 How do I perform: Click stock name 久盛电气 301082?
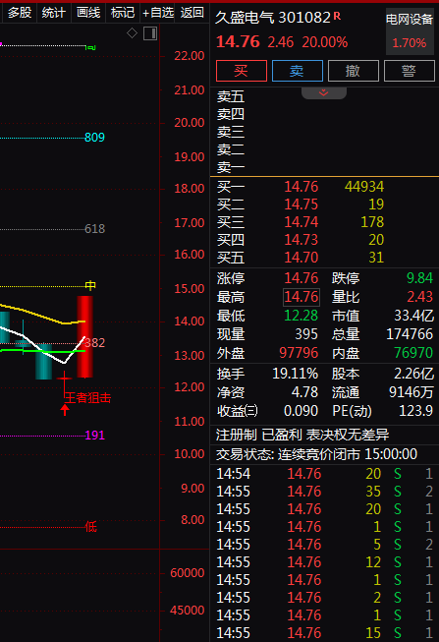(x=273, y=18)
